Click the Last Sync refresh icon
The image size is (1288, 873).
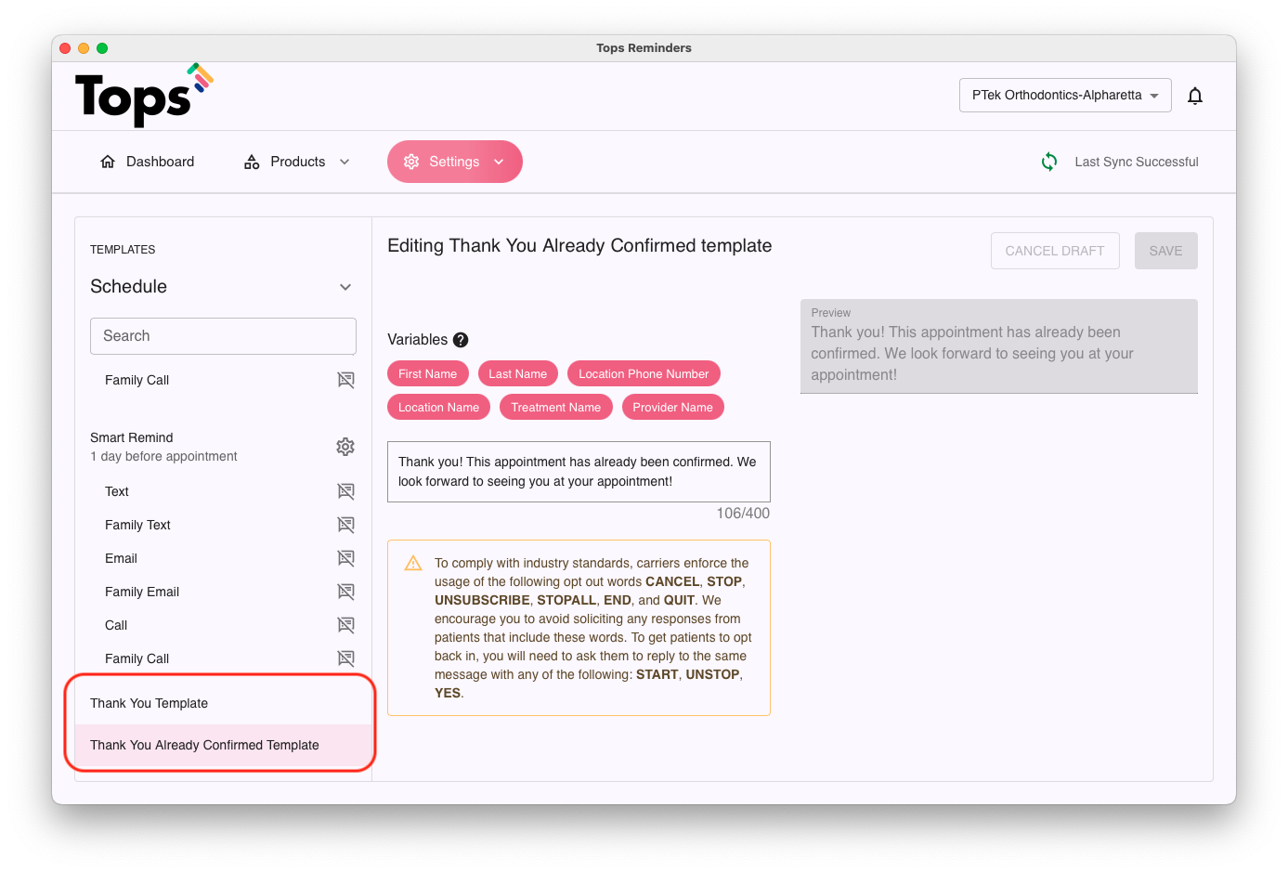coord(1049,162)
